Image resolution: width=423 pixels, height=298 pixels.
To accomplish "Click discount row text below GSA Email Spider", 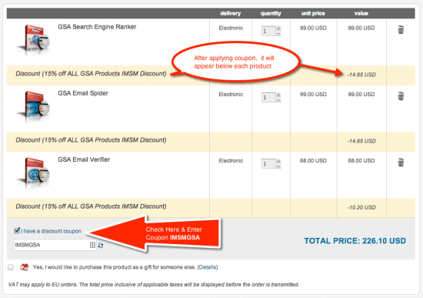I will 91,140.
